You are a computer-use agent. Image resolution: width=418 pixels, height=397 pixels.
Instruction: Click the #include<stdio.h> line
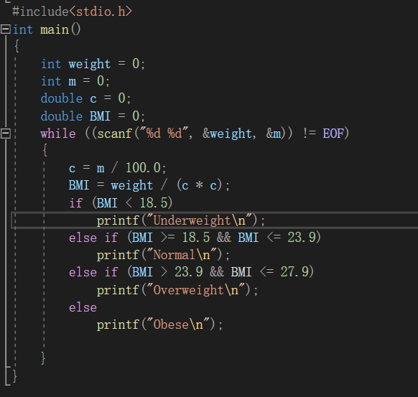click(72, 11)
